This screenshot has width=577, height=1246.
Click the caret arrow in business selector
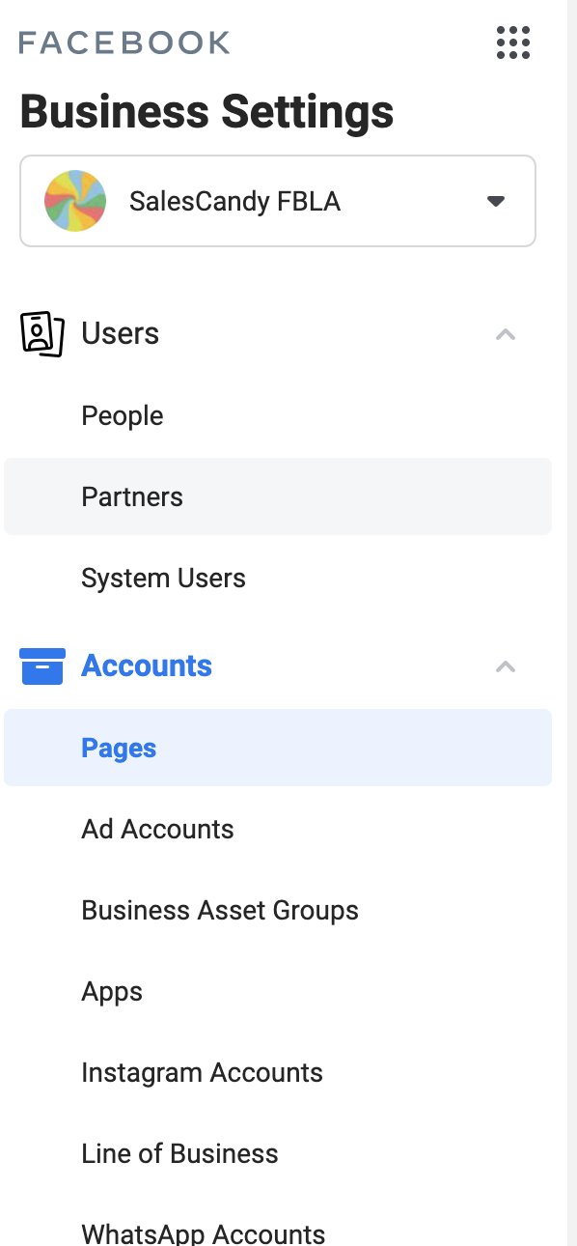pos(496,201)
